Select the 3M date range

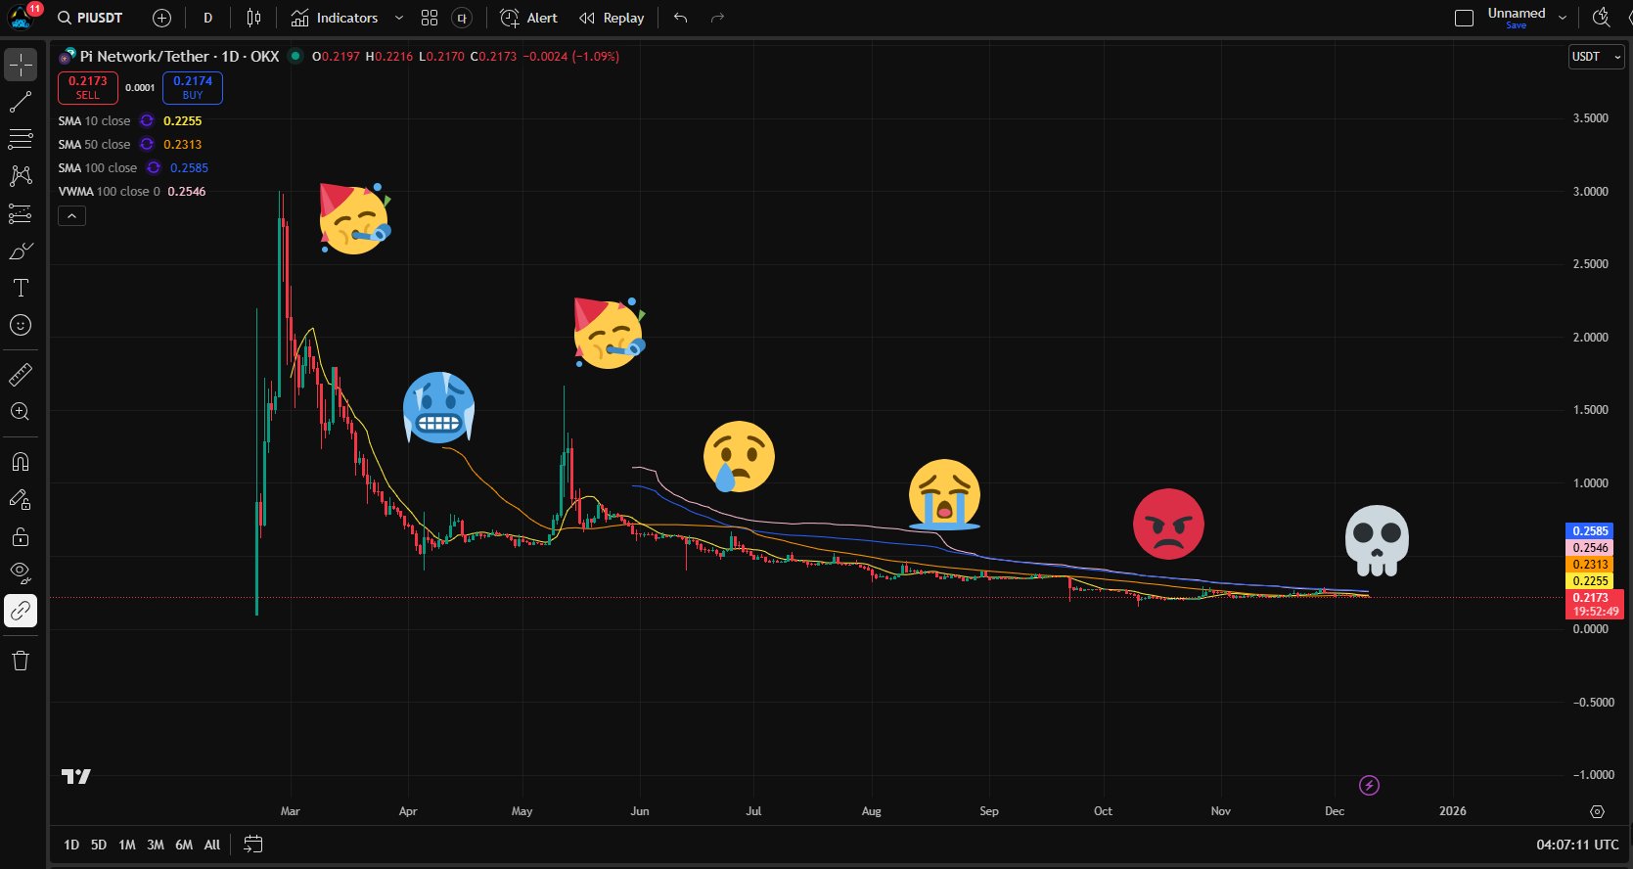(x=156, y=845)
